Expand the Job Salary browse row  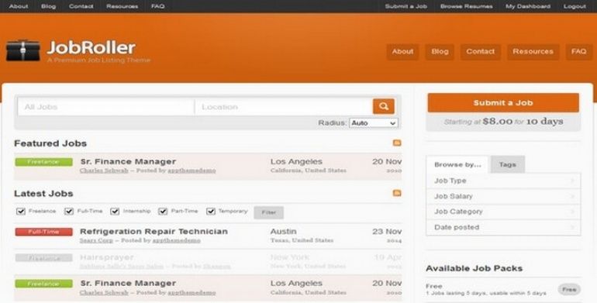point(503,196)
